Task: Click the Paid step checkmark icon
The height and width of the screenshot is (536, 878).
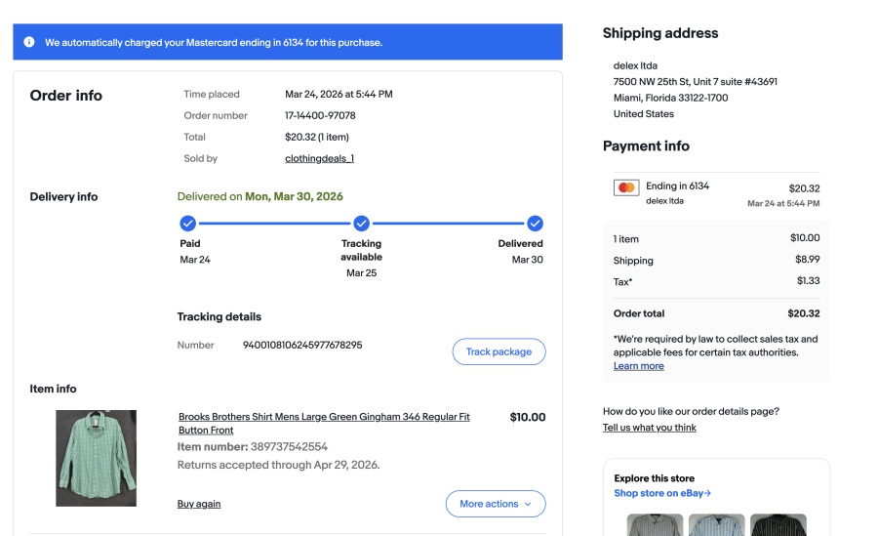Action: [188, 224]
